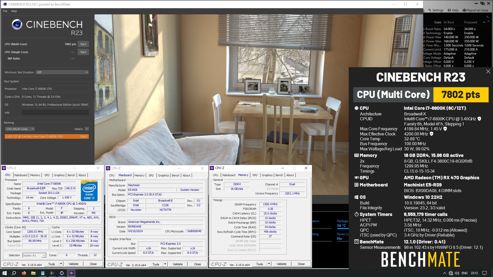The height and width of the screenshot is (277, 493).
Task: Switch to SPD tab in first CPU-Z window
Action: tap(47, 175)
